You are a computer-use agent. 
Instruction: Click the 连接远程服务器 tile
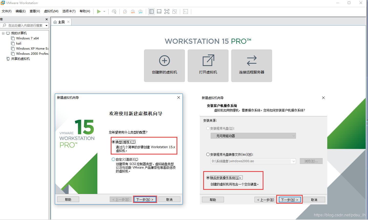coord(252,66)
